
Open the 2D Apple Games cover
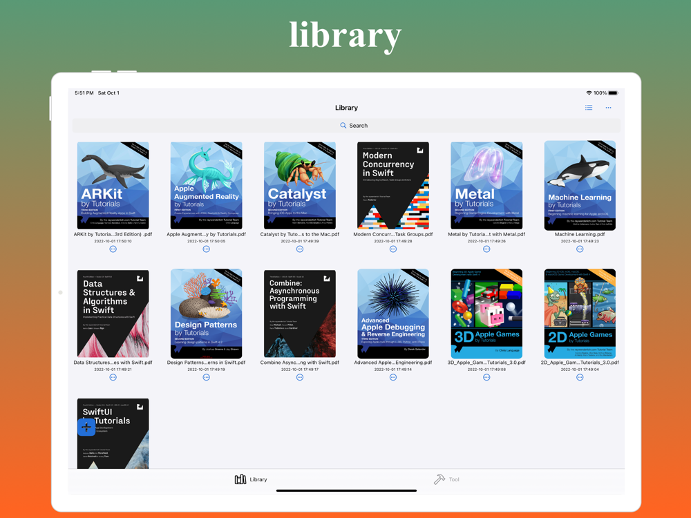pos(580,314)
